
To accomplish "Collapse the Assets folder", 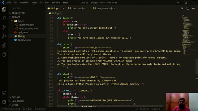I will [x=21, y=21].
